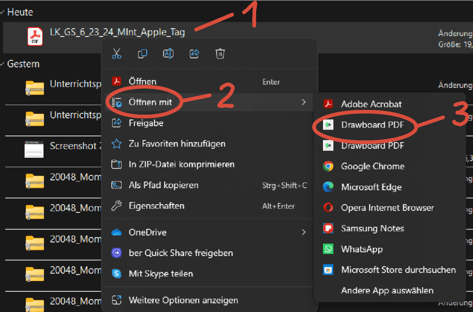Screen dimensions: 473x312
Task: Click the Share icon in context menu top row
Action: pyautogui.click(x=194, y=54)
